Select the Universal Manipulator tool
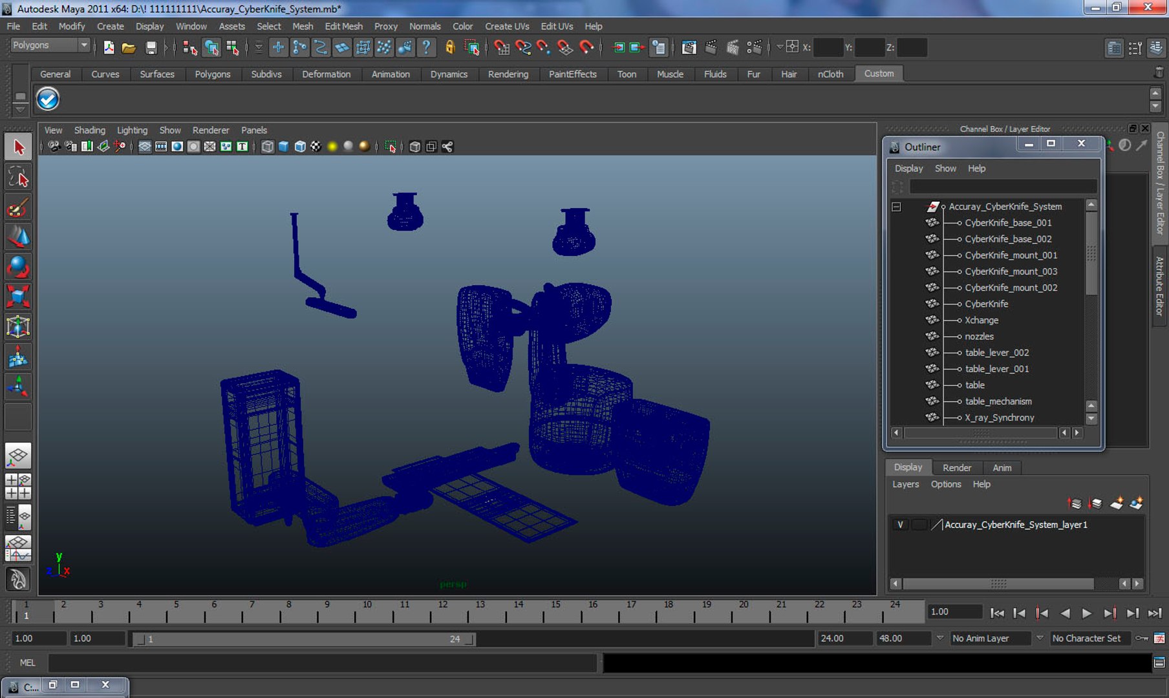The height and width of the screenshot is (698, 1169). pos(18,326)
